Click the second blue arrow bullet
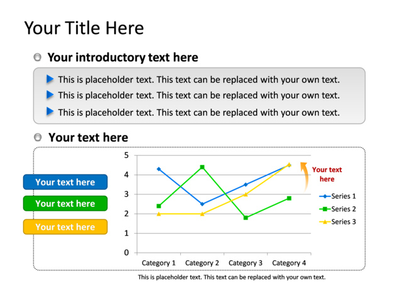Screen dimensions: 402x301 (x=50, y=95)
